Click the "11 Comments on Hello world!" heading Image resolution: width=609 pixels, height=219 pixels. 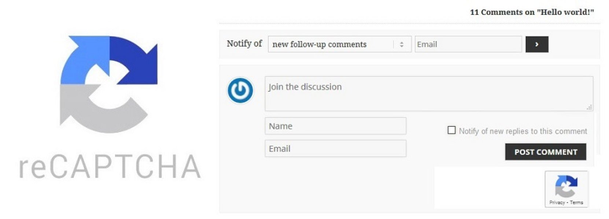pyautogui.click(x=532, y=12)
